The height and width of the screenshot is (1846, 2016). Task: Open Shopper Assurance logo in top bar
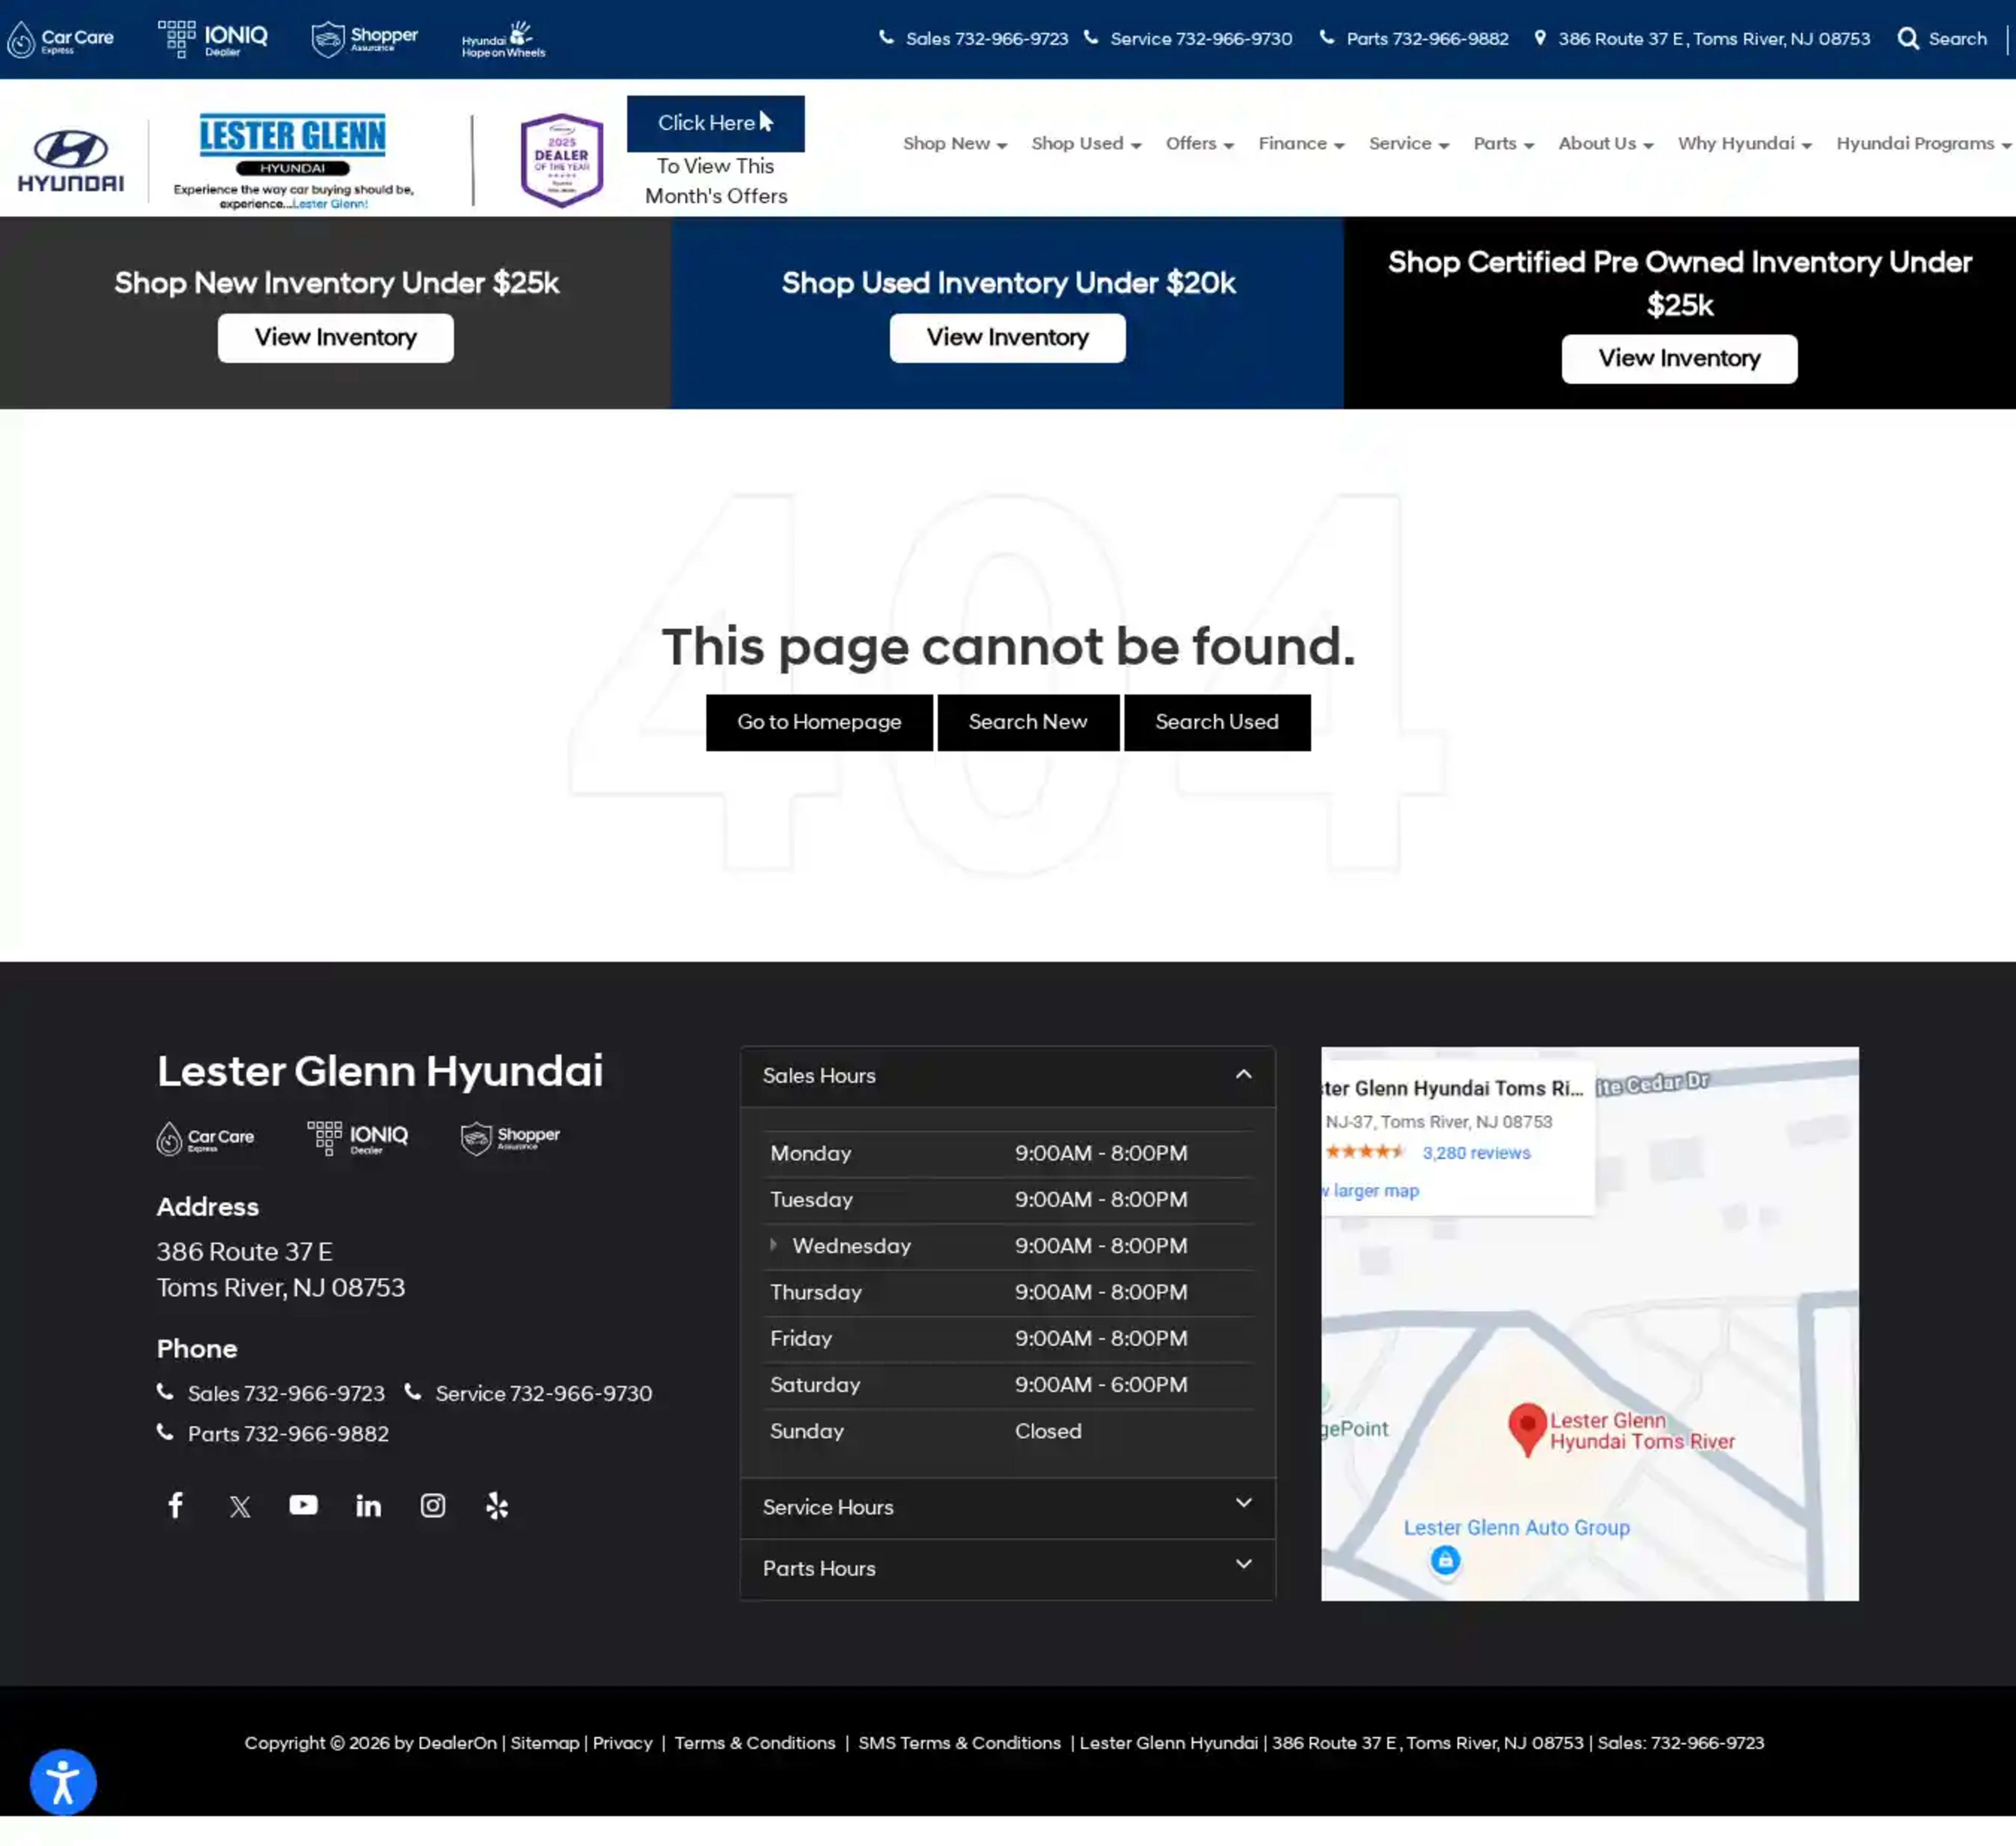click(364, 39)
